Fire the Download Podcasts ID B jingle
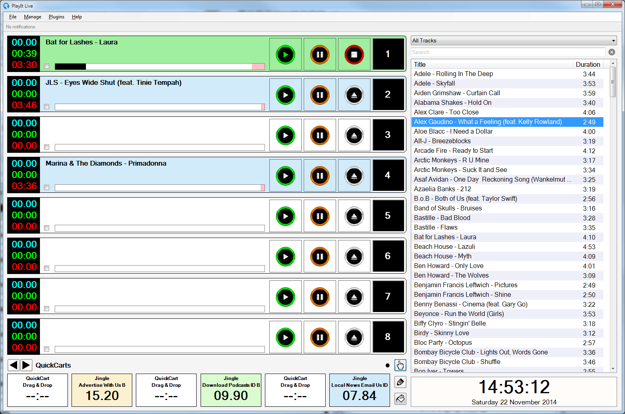 coord(231,390)
